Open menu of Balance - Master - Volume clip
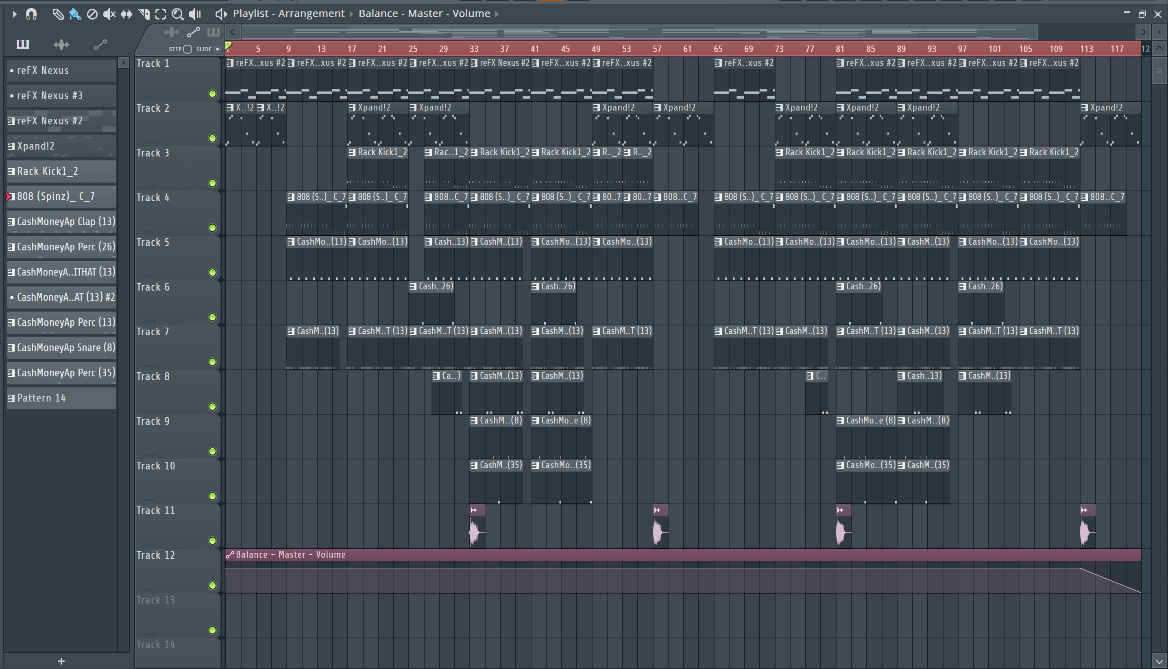The width and height of the screenshot is (1168, 669). tap(230, 555)
